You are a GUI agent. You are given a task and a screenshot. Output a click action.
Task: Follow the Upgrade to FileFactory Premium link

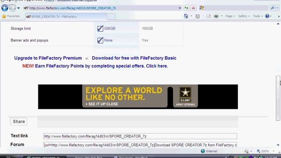[x=48, y=58]
